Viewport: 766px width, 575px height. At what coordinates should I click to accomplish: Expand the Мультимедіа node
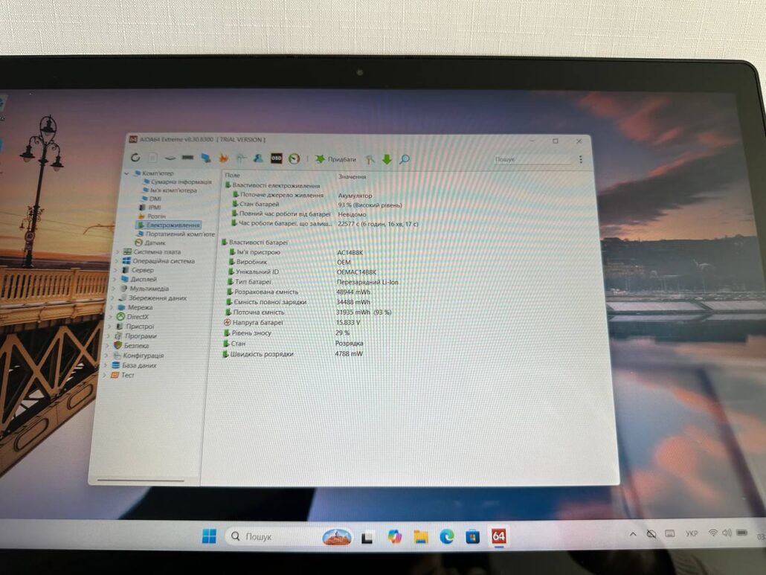[x=115, y=289]
